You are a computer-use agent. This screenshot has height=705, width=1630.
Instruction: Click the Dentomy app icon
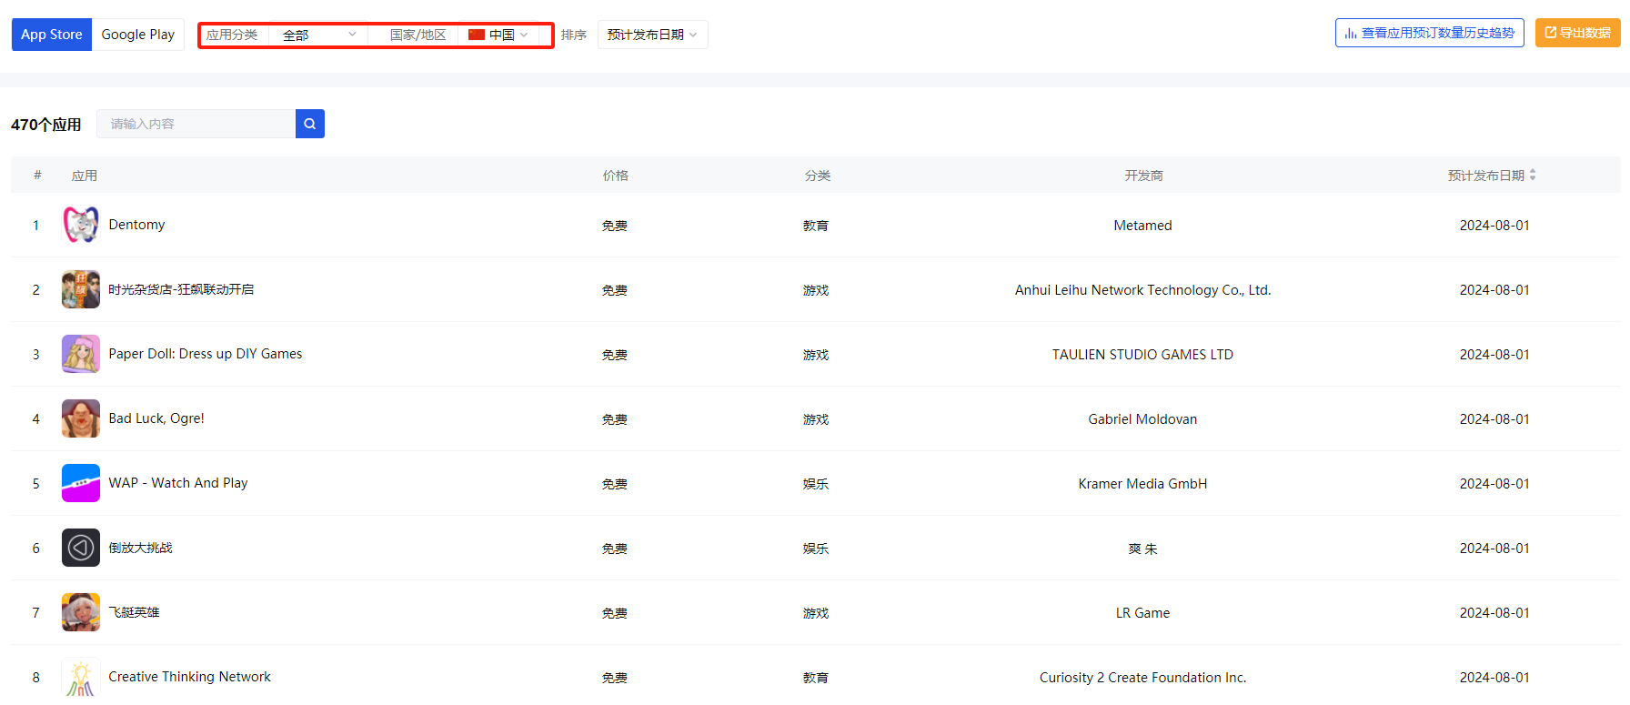pyautogui.click(x=81, y=225)
